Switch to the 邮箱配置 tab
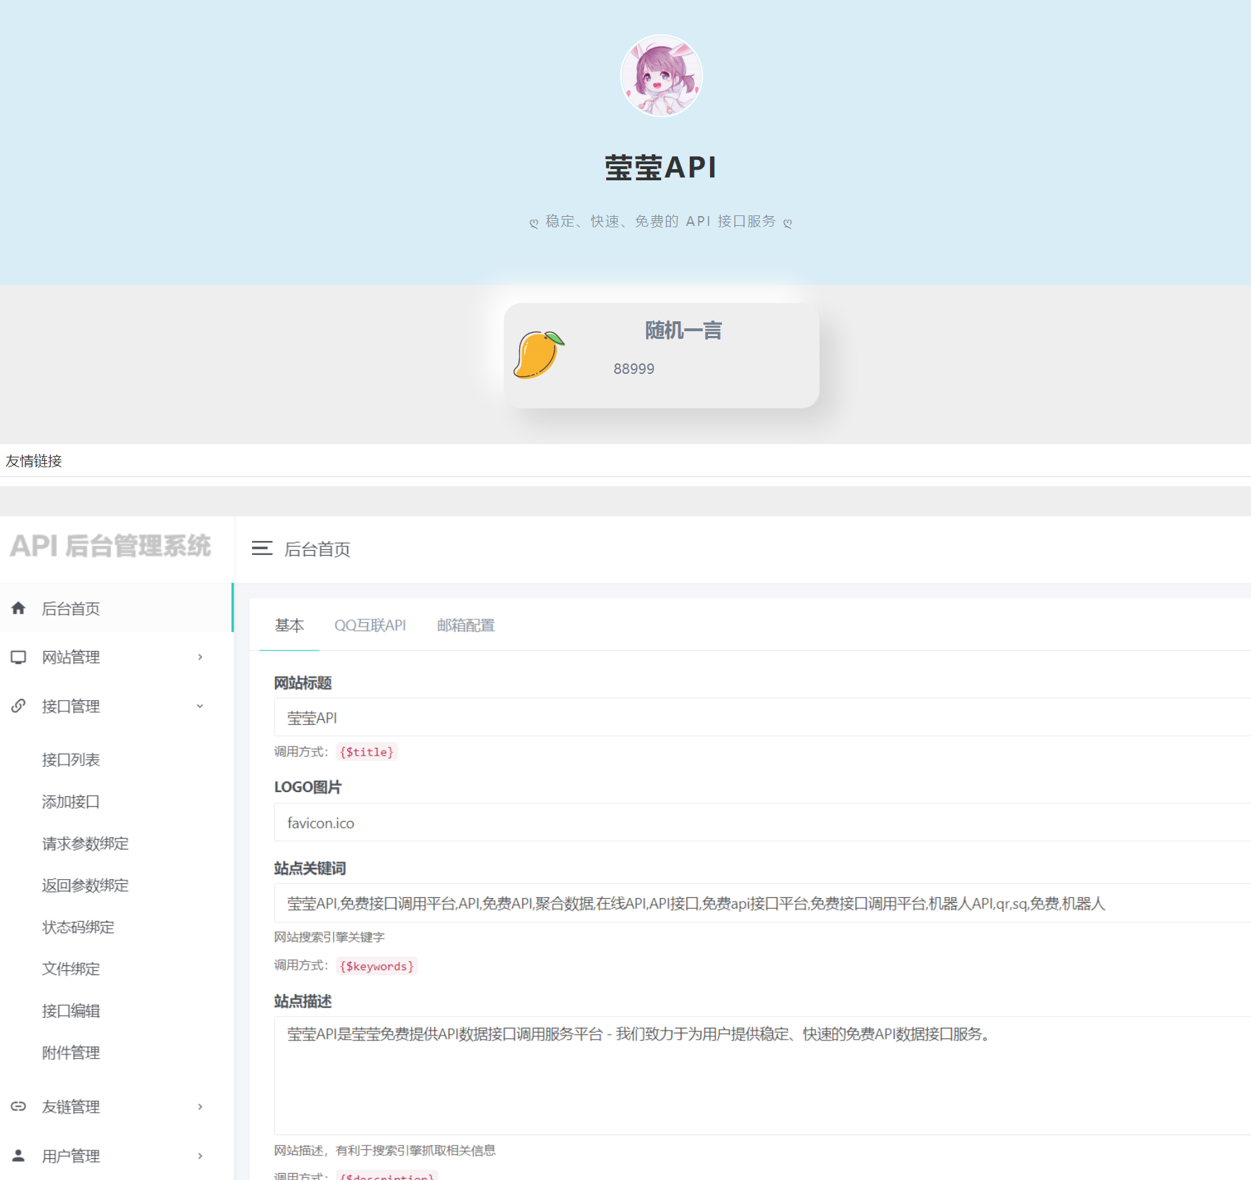The image size is (1251, 1180). coord(465,625)
